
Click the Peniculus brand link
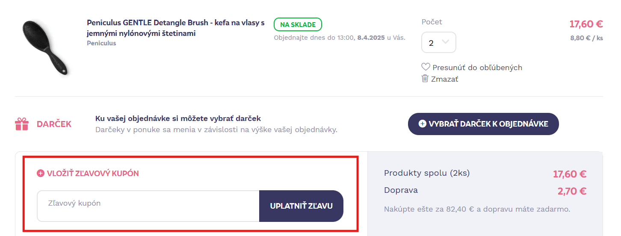point(101,43)
